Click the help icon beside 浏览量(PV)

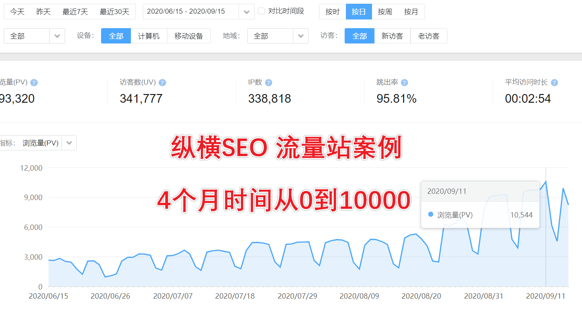pos(34,82)
